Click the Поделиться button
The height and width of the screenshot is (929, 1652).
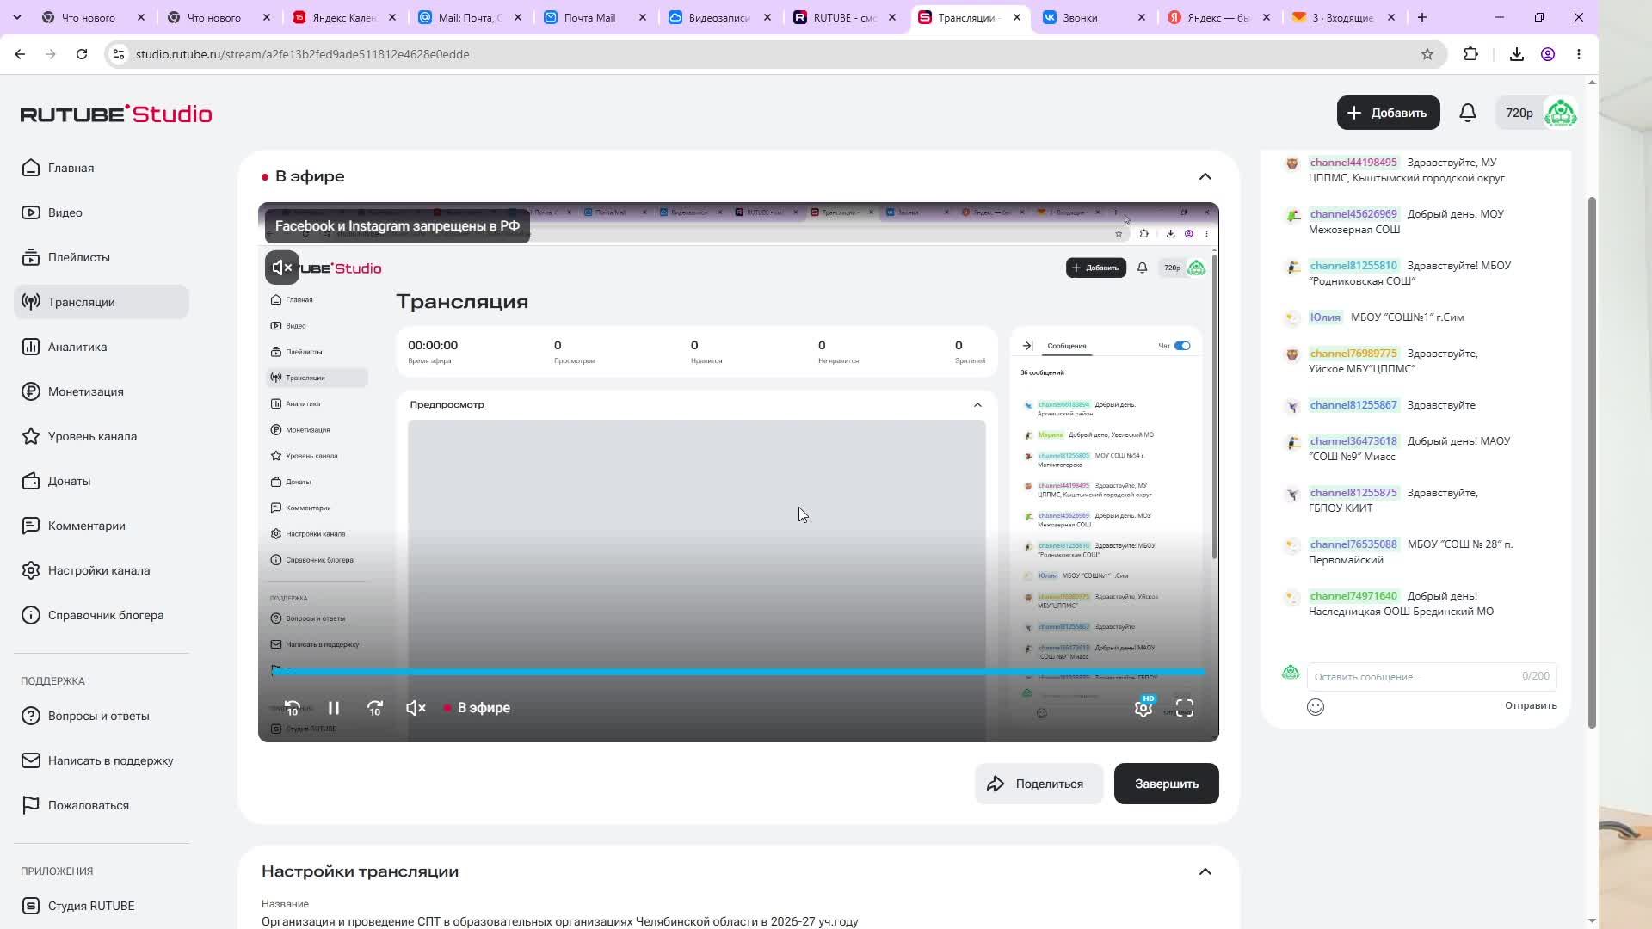(x=1039, y=784)
